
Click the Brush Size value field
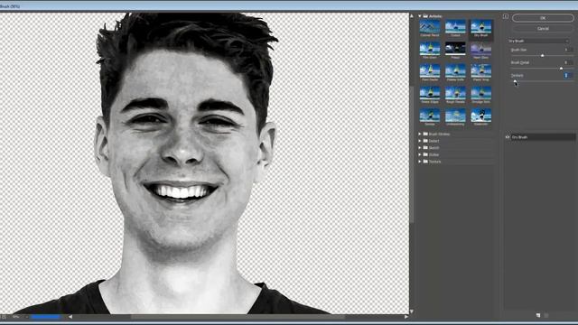[x=568, y=50]
